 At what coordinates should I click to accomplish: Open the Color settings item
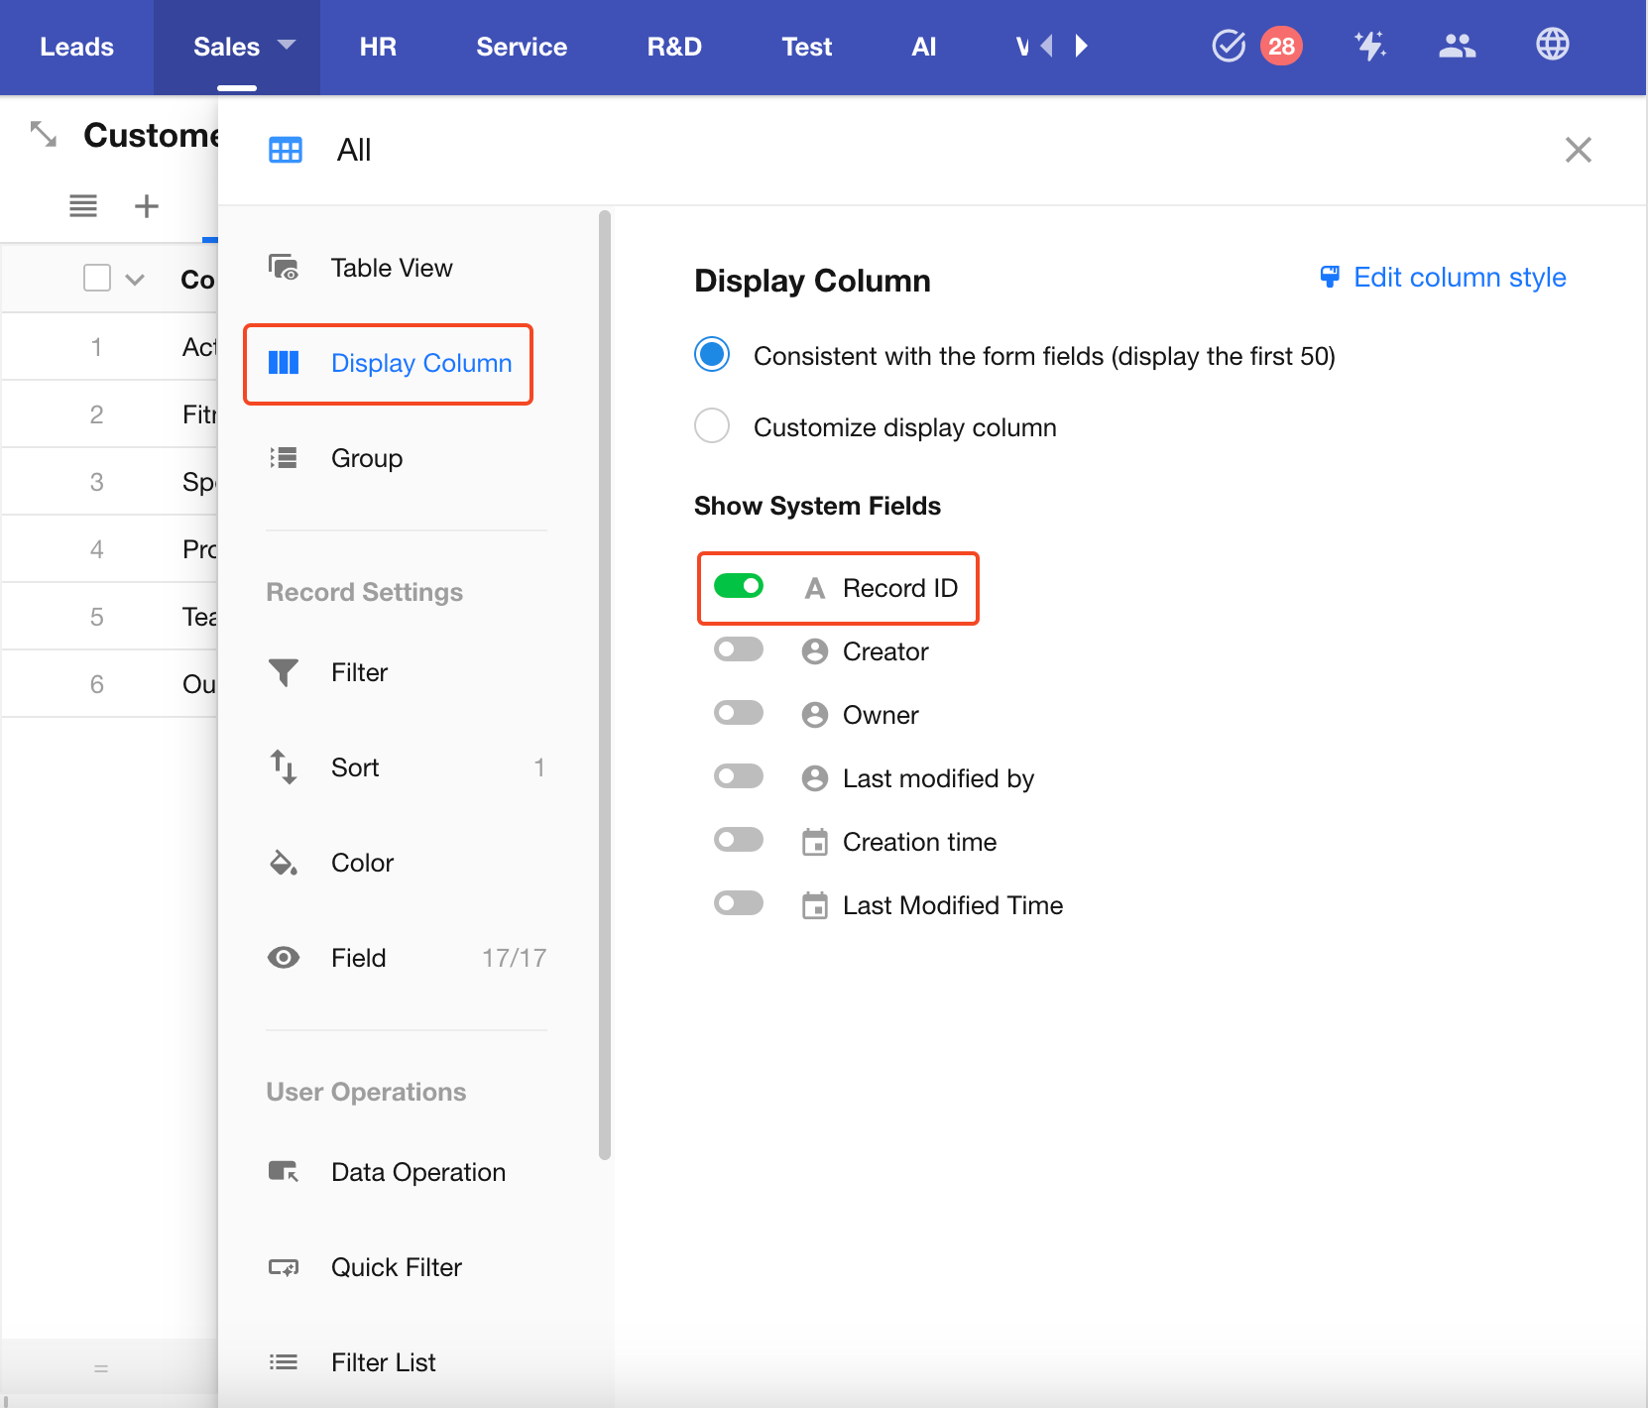point(362,863)
